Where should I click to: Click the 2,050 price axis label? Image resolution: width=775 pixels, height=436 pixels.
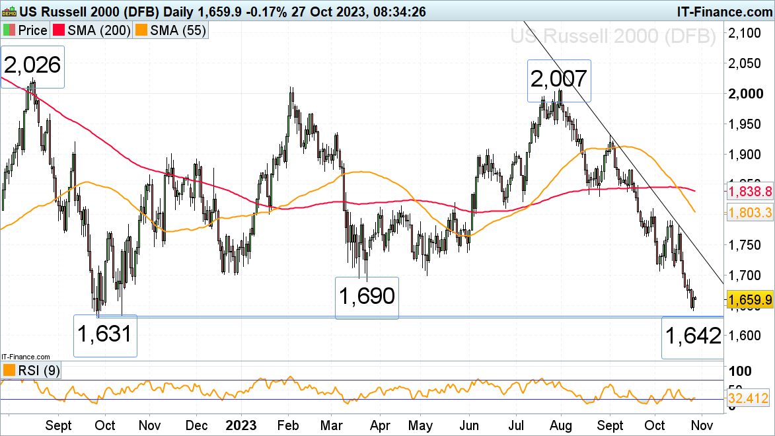point(745,63)
